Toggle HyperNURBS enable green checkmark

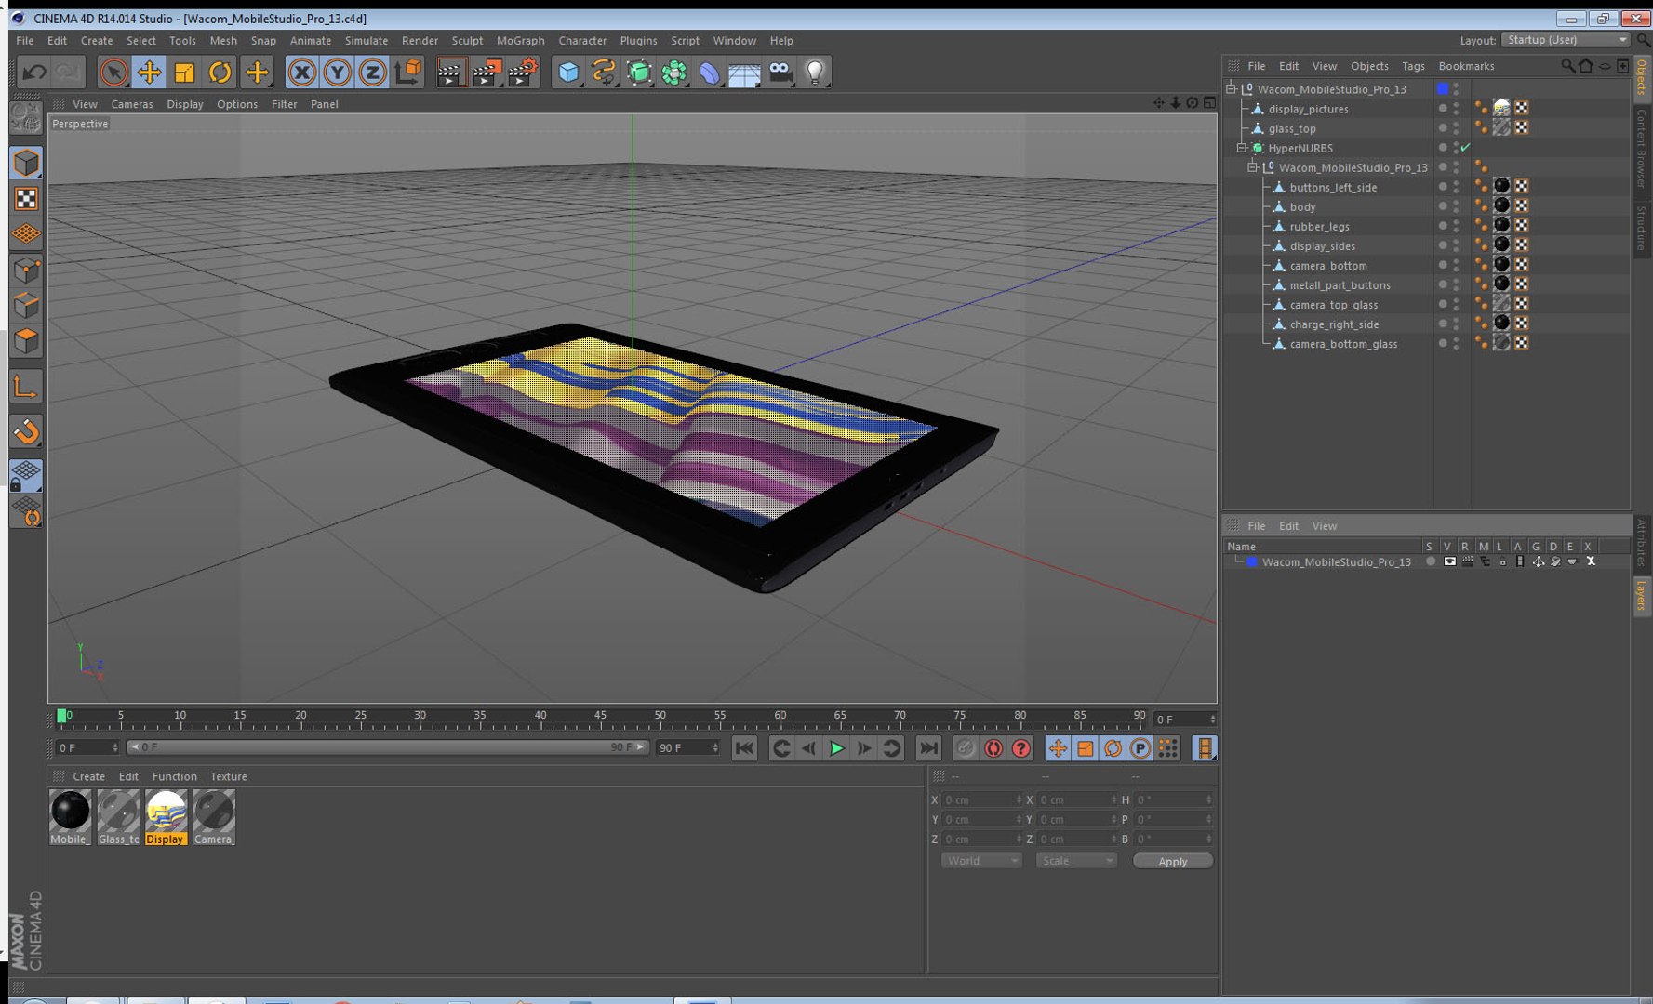pos(1466,148)
